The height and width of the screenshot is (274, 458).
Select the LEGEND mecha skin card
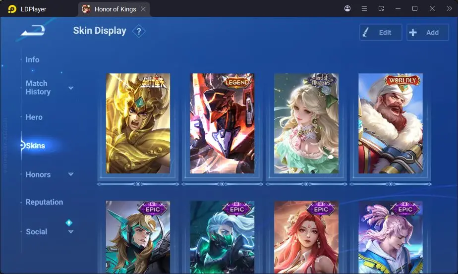pos(222,123)
